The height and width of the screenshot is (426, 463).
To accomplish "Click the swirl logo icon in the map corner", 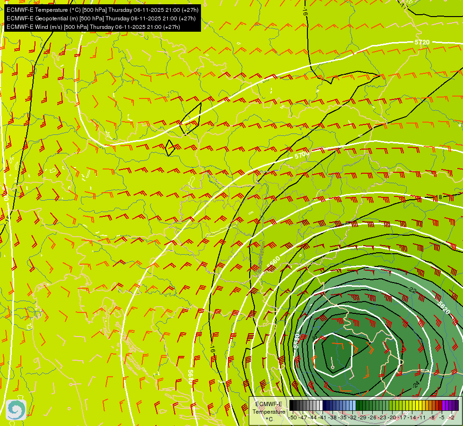I will (16, 410).
